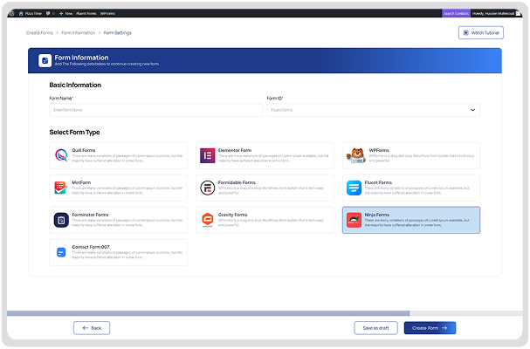The width and height of the screenshot is (530, 349).
Task: Select the MetForm icon
Action: 61,188
